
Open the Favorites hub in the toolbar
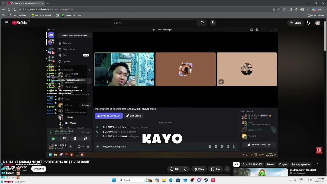tap(296, 10)
